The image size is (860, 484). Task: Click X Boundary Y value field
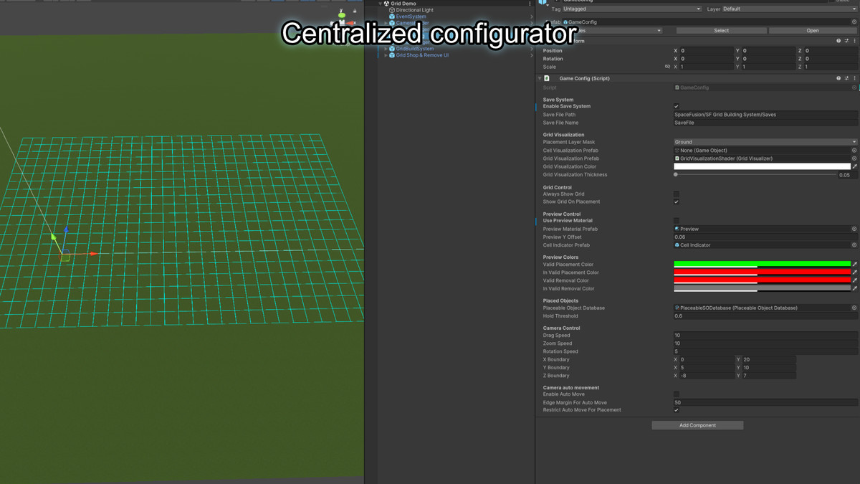[x=768, y=359]
